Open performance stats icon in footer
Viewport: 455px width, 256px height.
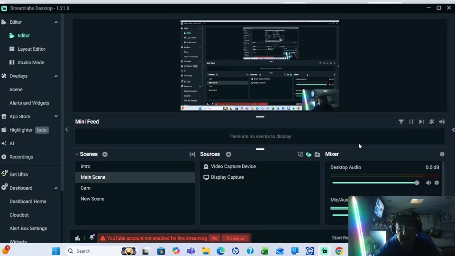coord(77,238)
